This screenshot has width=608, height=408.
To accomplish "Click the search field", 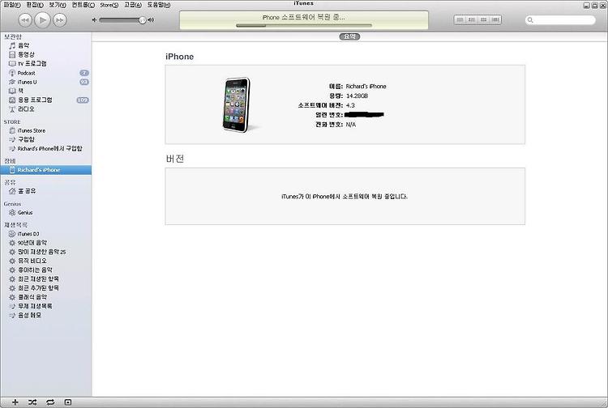I will click(x=560, y=20).
